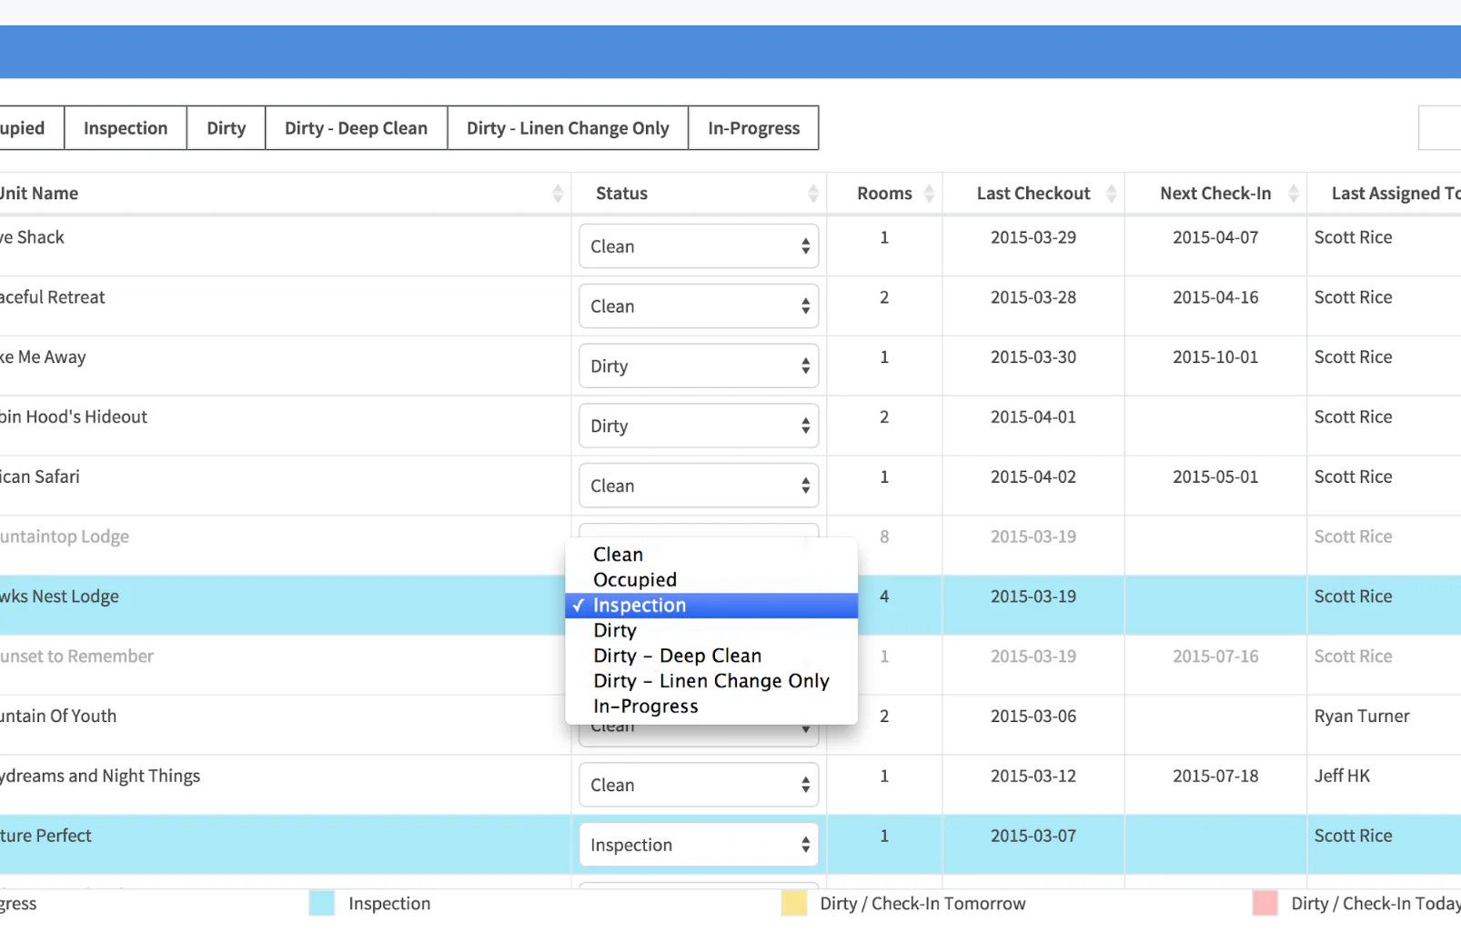Choose Occupied in the open status menu
Viewport: 1461px width, 942px height.
(711, 580)
